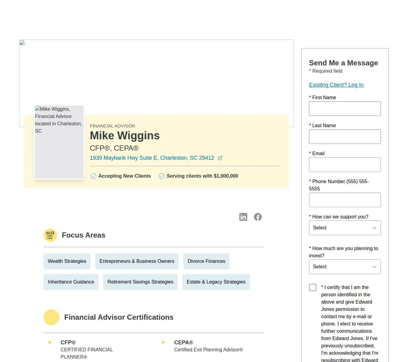Viewport: 408px width, 362px height.
Task: Select the Entrepreneurs & Business Owners tag
Action: pos(137,261)
